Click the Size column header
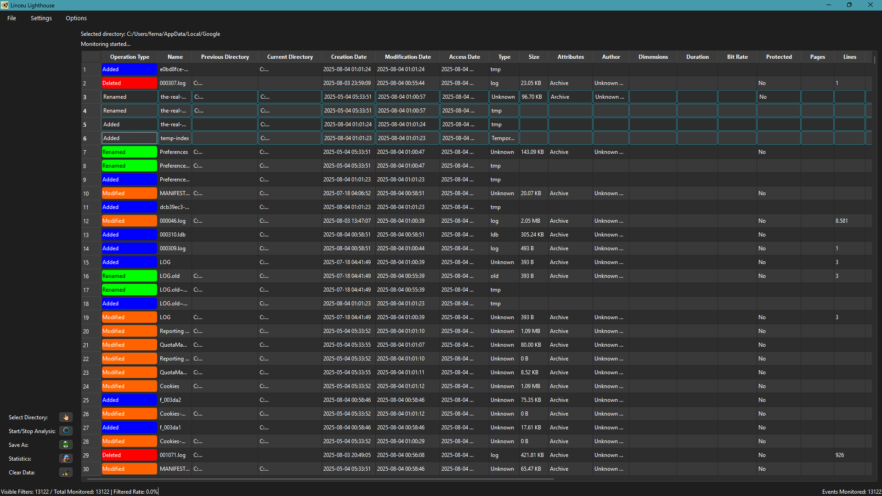Image resolution: width=882 pixels, height=496 pixels. 533,57
